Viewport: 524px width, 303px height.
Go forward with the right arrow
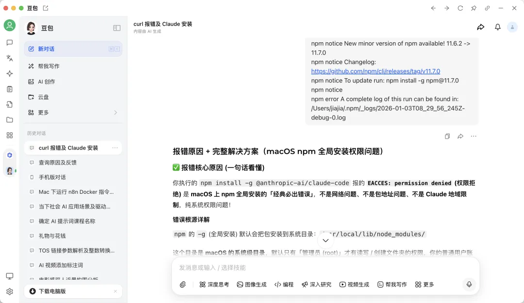(447, 8)
